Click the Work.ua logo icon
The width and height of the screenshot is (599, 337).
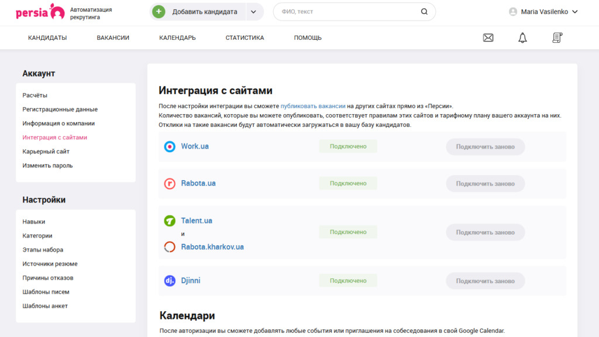(170, 146)
